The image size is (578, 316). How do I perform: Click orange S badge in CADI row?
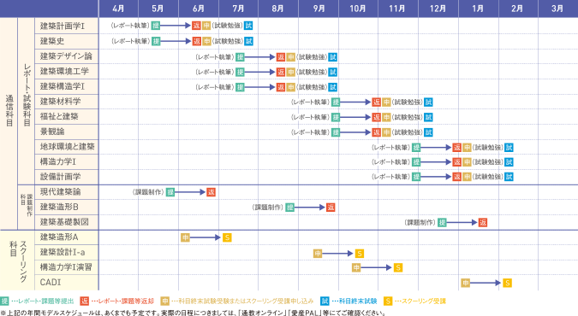(508, 283)
